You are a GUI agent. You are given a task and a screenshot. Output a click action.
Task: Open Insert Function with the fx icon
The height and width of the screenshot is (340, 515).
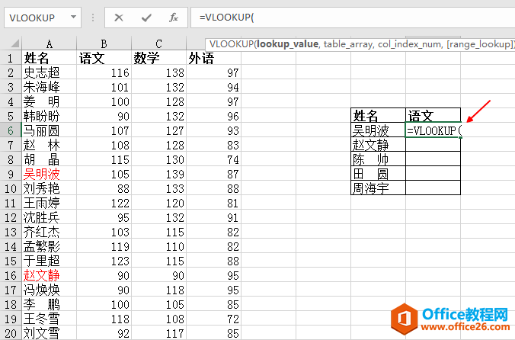tap(174, 18)
